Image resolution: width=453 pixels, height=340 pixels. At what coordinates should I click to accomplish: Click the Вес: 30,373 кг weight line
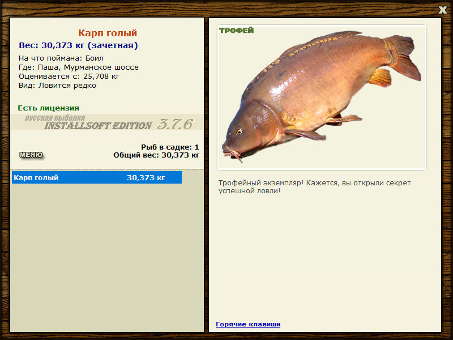coord(78,45)
